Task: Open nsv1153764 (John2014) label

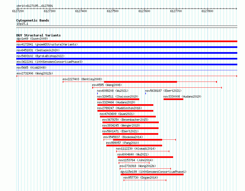Action: [x=136, y=160]
